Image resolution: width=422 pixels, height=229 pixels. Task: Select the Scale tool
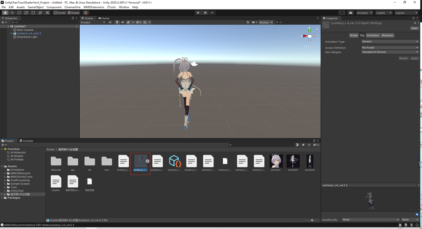(x=26, y=13)
